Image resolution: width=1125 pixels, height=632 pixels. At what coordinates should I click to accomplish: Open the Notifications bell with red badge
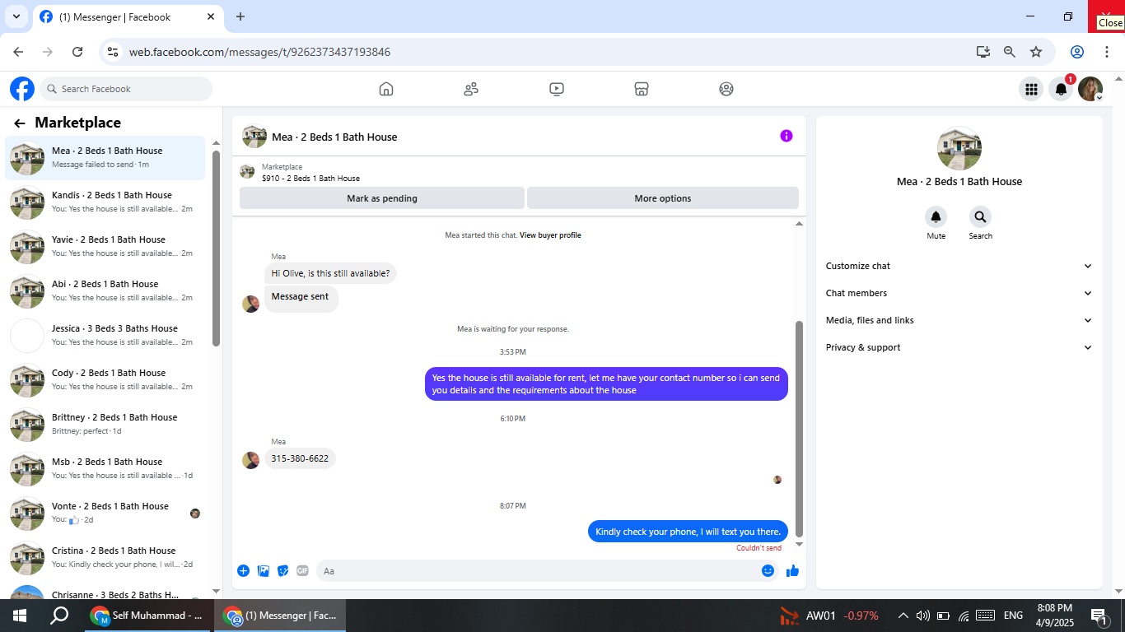point(1061,89)
